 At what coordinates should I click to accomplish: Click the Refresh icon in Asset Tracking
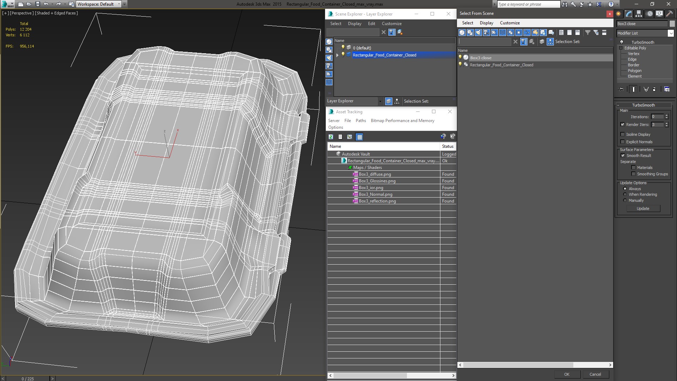click(x=331, y=137)
